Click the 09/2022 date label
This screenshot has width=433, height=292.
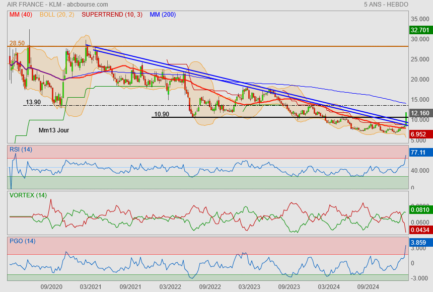[x=210, y=287]
